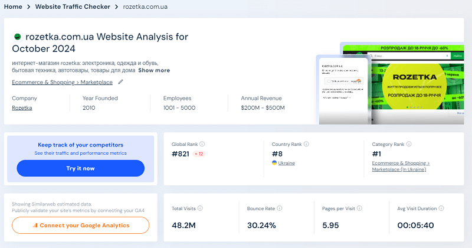The height and width of the screenshot is (248, 472).
Task: Click the Ukraine flag icon
Action: tap(274, 163)
